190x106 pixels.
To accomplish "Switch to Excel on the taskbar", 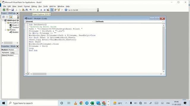I will pyautogui.click(x=92, y=103).
